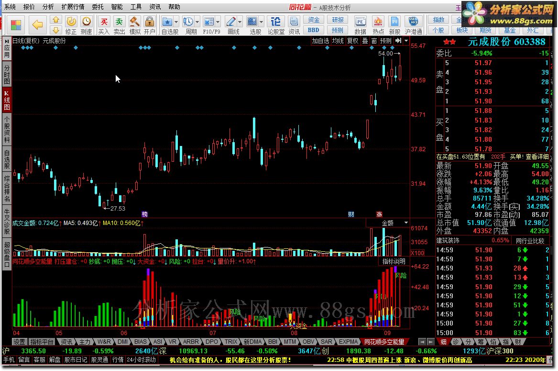The height and width of the screenshot is (371, 558).
Task: Open the 论股堂 forum icon
Action: click(x=276, y=25)
